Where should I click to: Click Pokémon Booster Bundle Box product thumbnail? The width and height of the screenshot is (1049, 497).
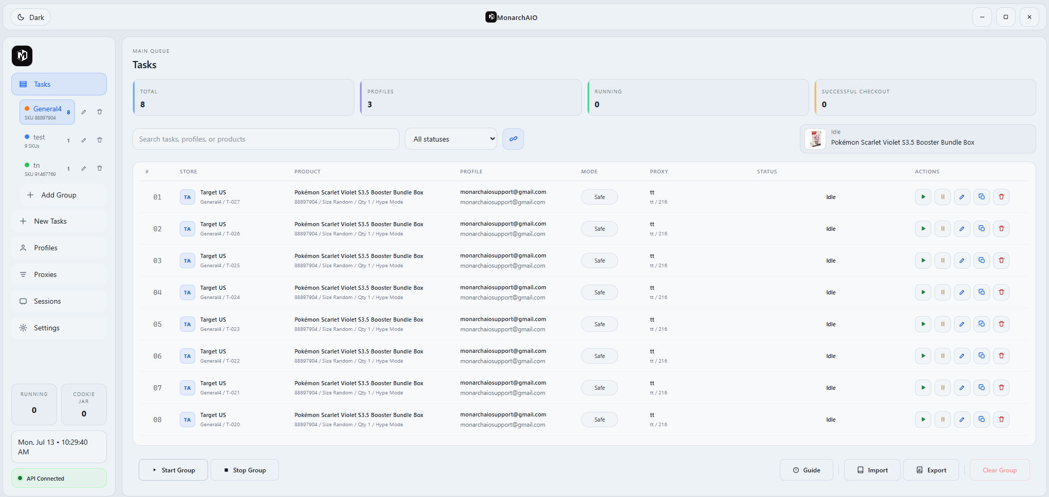pos(815,139)
